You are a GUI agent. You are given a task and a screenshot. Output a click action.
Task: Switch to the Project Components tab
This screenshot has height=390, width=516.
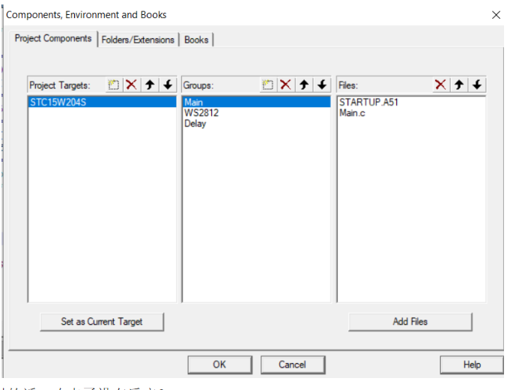pos(53,38)
